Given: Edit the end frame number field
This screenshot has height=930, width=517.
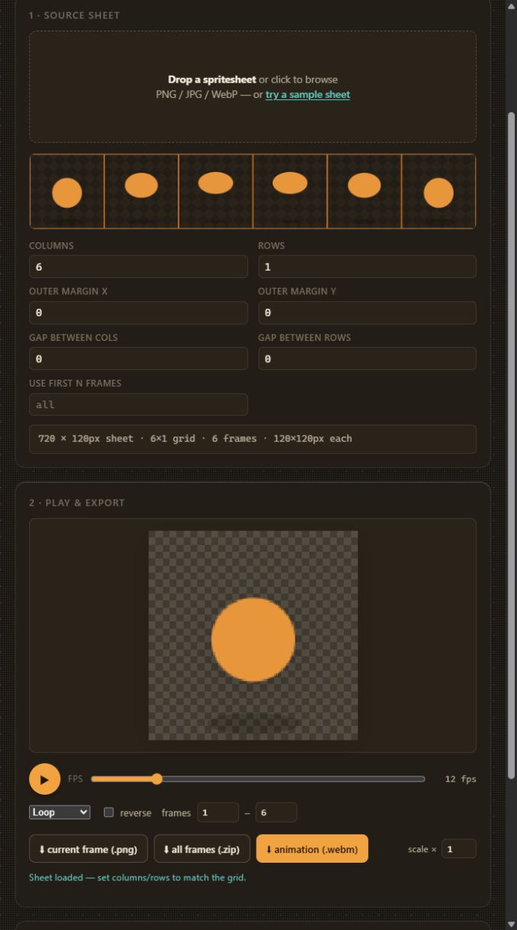Looking at the screenshot, I should pyautogui.click(x=276, y=812).
